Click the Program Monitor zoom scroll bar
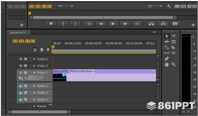198x116 pixels. (103, 18)
